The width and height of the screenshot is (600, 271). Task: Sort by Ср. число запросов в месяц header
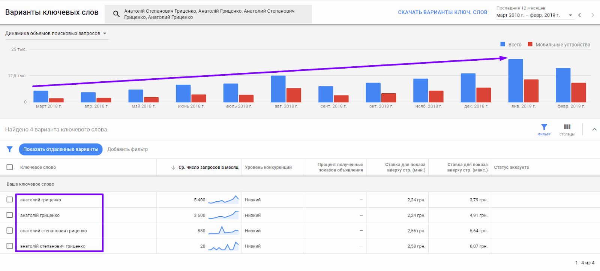pyautogui.click(x=208, y=167)
